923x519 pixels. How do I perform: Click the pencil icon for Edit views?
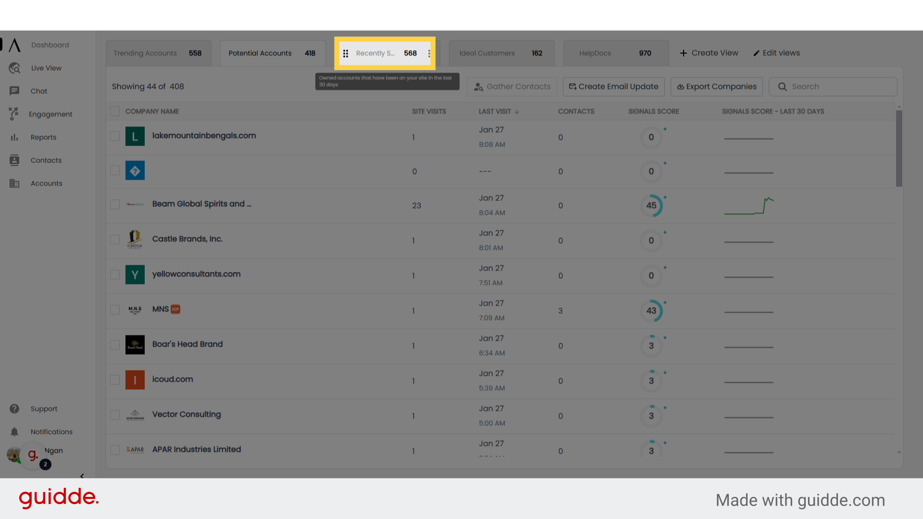coord(757,53)
